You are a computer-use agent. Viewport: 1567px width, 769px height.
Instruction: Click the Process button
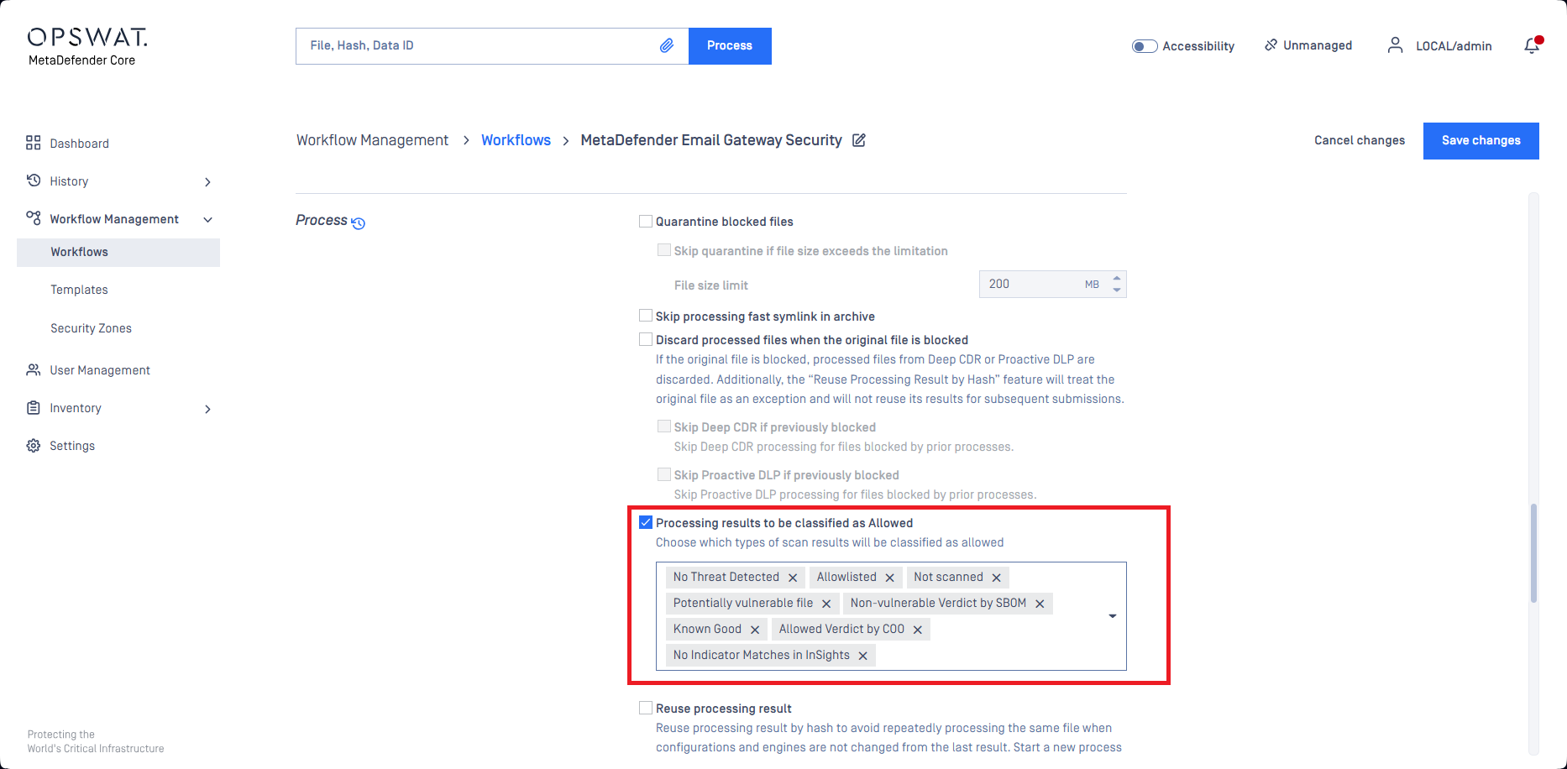click(730, 46)
